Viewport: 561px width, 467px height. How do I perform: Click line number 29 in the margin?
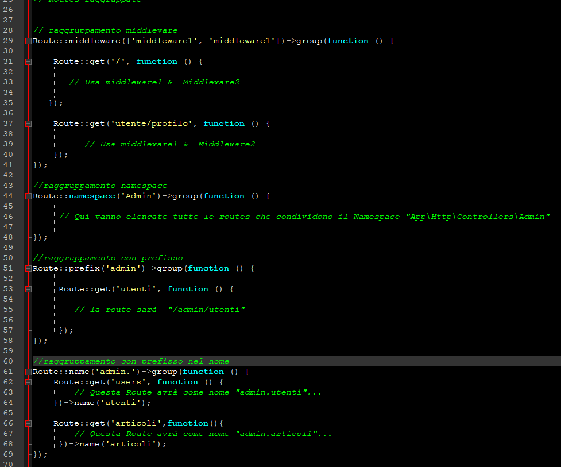pos(8,41)
